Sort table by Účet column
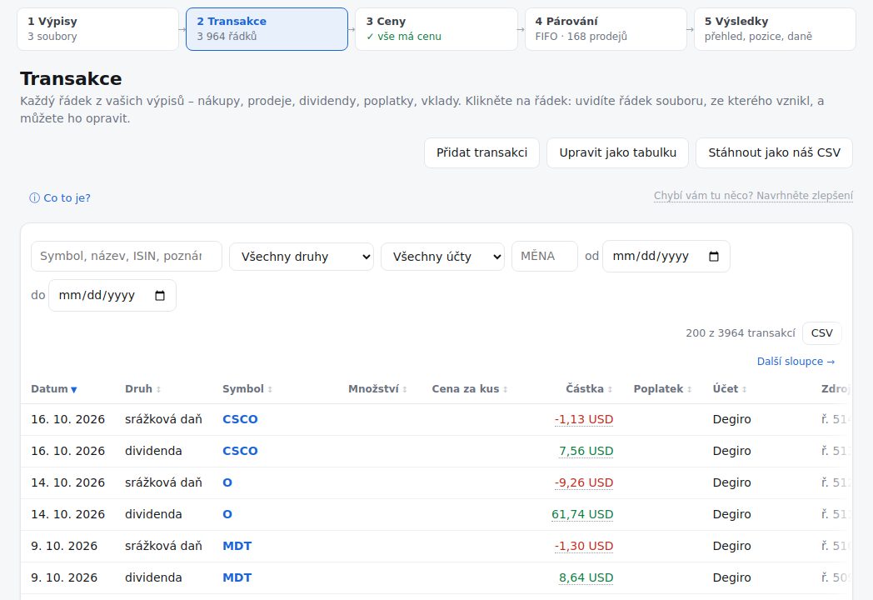The height and width of the screenshot is (600, 873). click(730, 389)
